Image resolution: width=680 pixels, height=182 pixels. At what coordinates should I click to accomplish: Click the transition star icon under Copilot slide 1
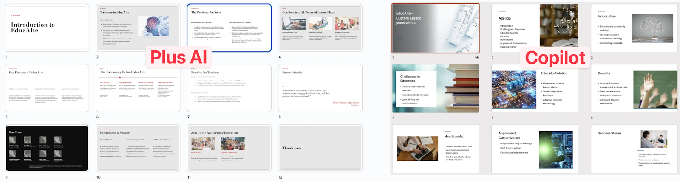tap(477, 57)
